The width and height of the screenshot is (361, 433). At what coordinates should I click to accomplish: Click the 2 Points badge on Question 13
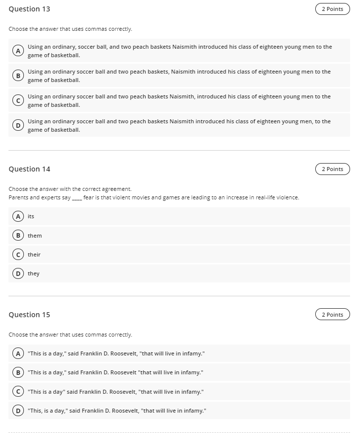click(x=332, y=8)
